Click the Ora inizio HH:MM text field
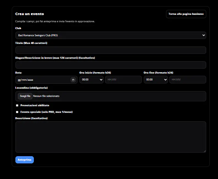Viewport: 218px width, 179px height. point(123,80)
